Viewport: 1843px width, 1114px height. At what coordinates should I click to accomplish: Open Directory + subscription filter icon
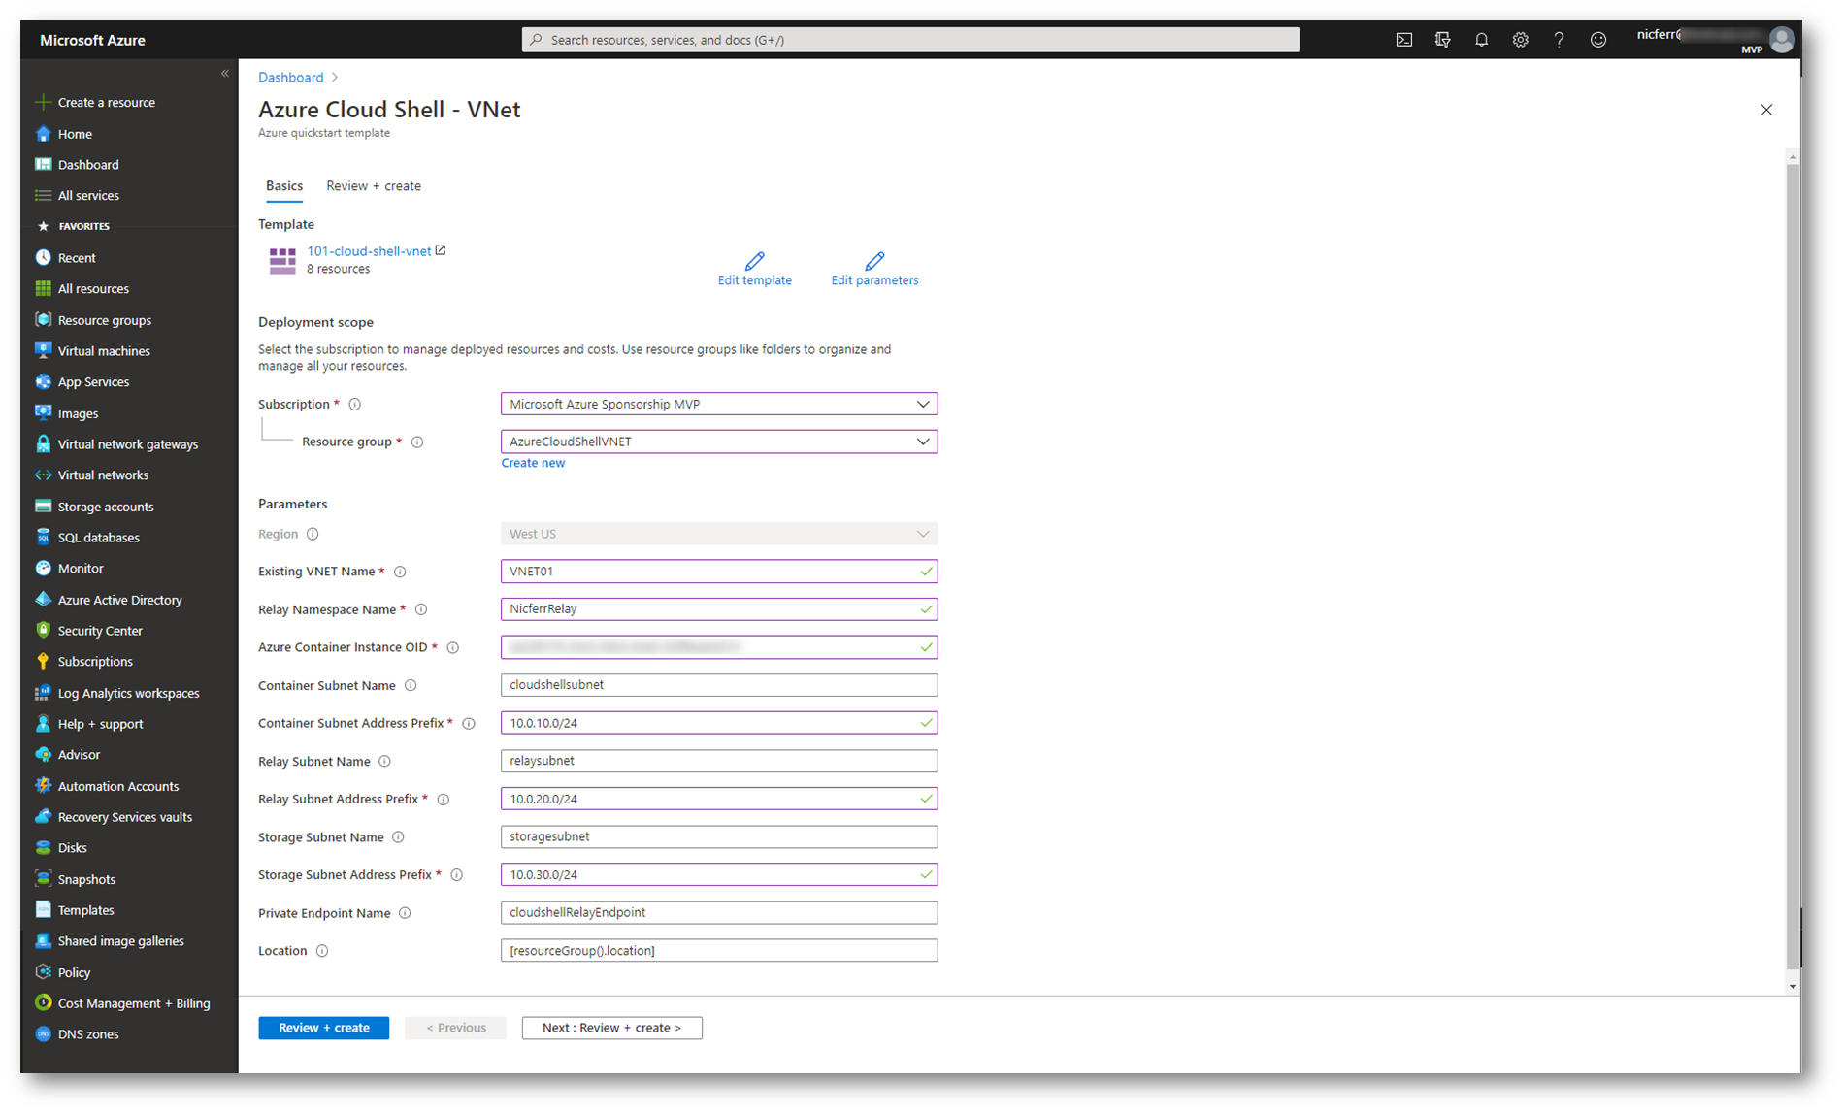click(x=1442, y=40)
